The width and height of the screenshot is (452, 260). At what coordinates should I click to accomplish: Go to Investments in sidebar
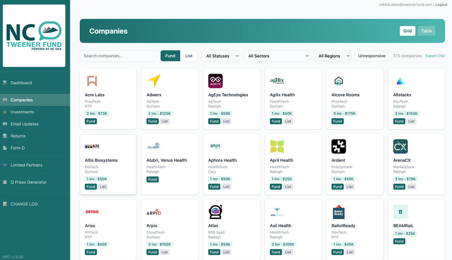(35, 112)
